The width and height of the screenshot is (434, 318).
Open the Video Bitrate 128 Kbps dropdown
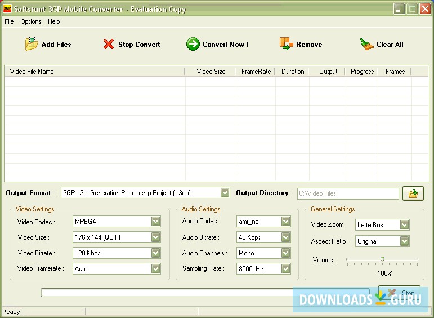(x=156, y=253)
